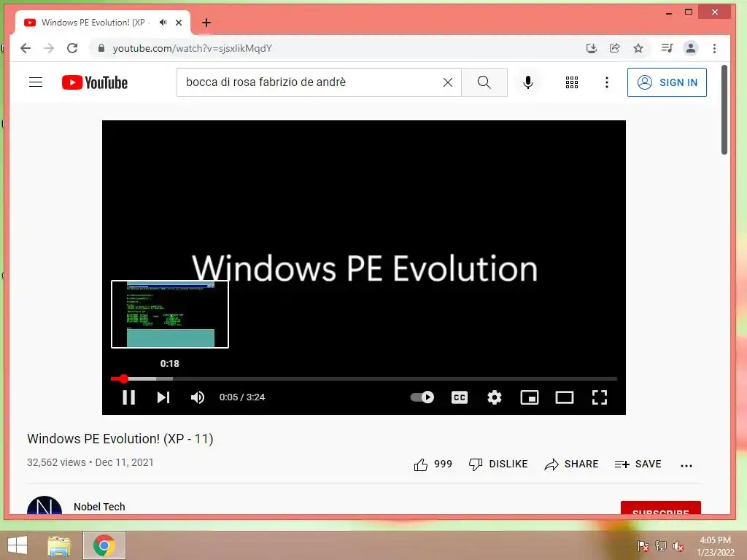Open YouTube hamburger guide menu

[x=36, y=82]
